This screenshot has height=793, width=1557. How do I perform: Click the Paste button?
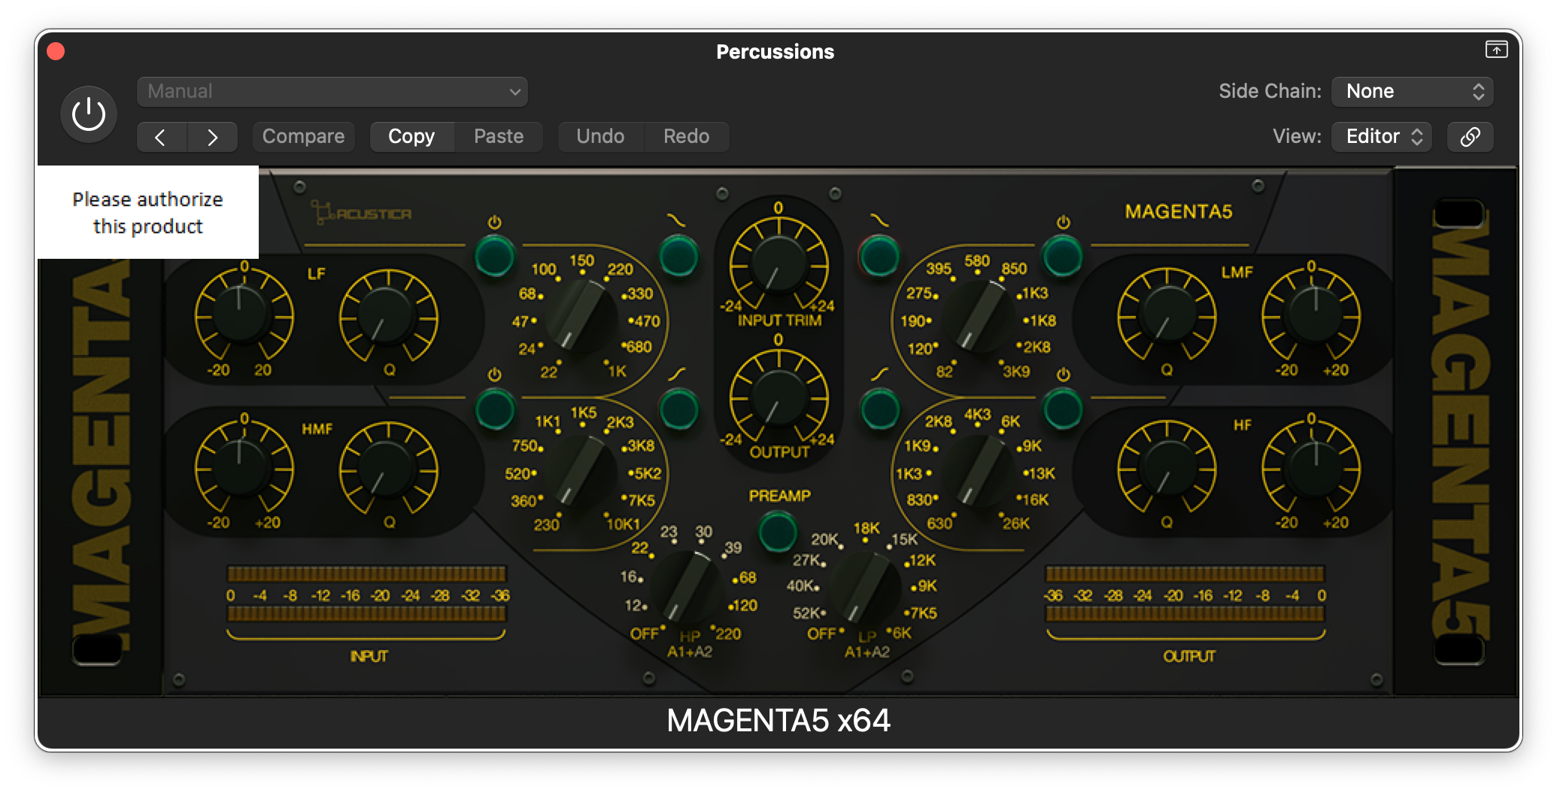click(x=499, y=137)
